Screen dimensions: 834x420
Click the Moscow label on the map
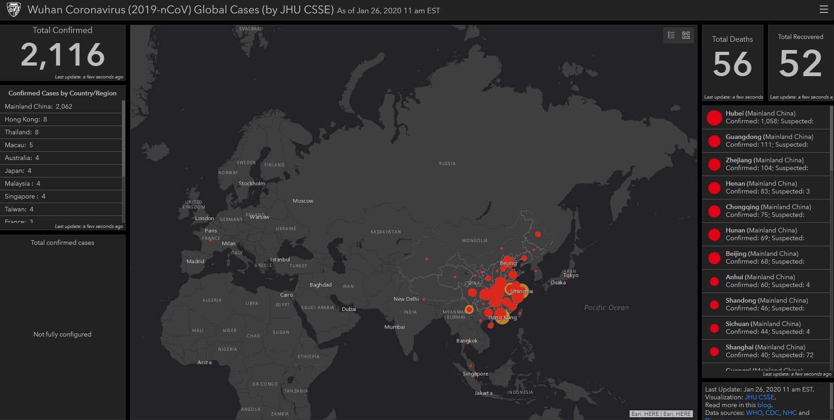[303, 201]
